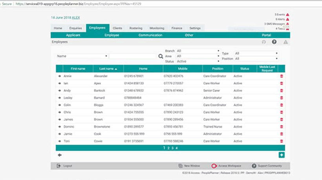Click the Events alert triangle icon
This screenshot has width=322, height=180.
(x=287, y=14)
